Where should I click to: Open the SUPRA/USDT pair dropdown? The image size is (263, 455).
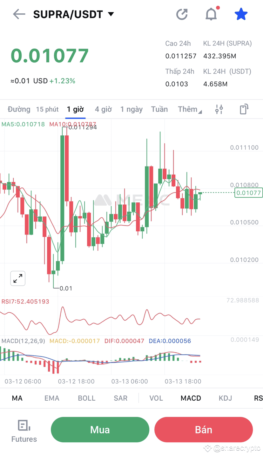pos(73,14)
